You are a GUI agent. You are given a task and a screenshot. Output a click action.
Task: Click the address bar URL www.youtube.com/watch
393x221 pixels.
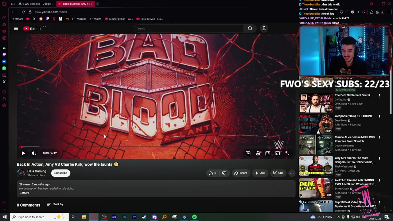click(x=51, y=12)
